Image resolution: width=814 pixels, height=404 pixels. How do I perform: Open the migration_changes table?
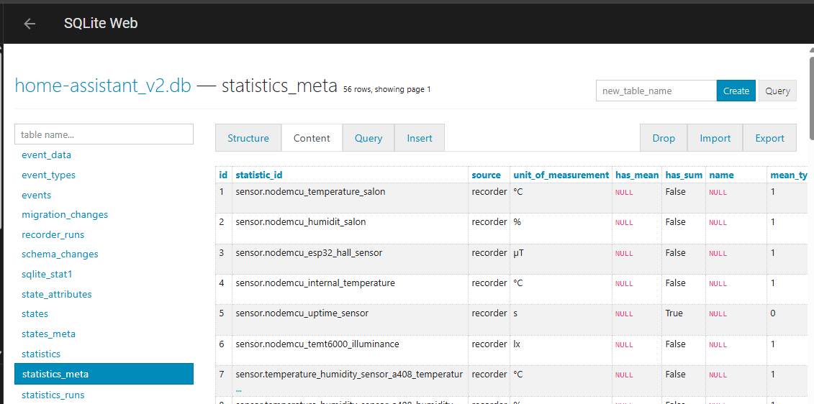pyautogui.click(x=64, y=215)
